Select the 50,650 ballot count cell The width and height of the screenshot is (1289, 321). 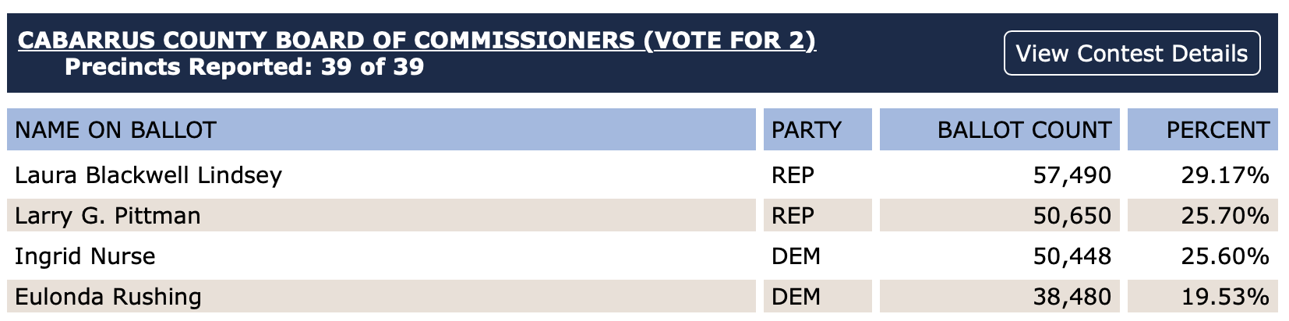coord(1072,215)
